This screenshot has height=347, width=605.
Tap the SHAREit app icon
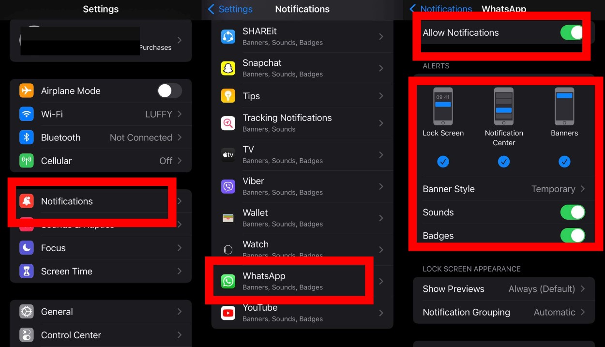[x=228, y=36]
